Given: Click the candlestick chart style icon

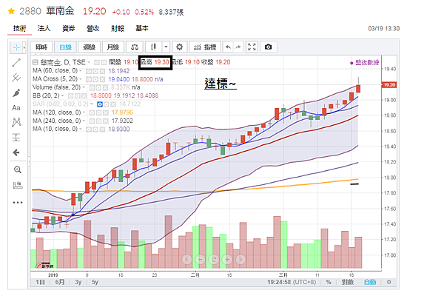Looking at the screenshot, I should [x=153, y=47].
